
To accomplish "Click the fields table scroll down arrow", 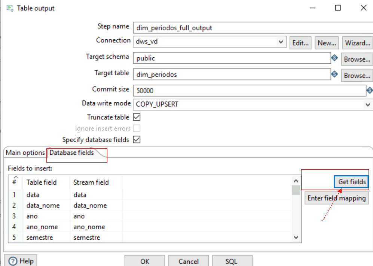I will (296, 237).
